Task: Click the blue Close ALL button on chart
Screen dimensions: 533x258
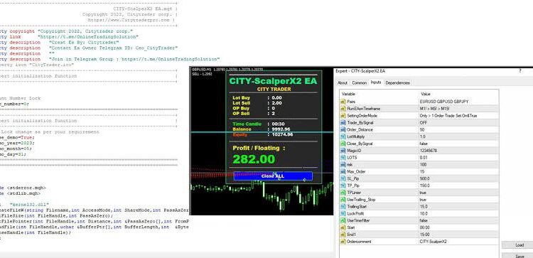Action: [x=273, y=176]
